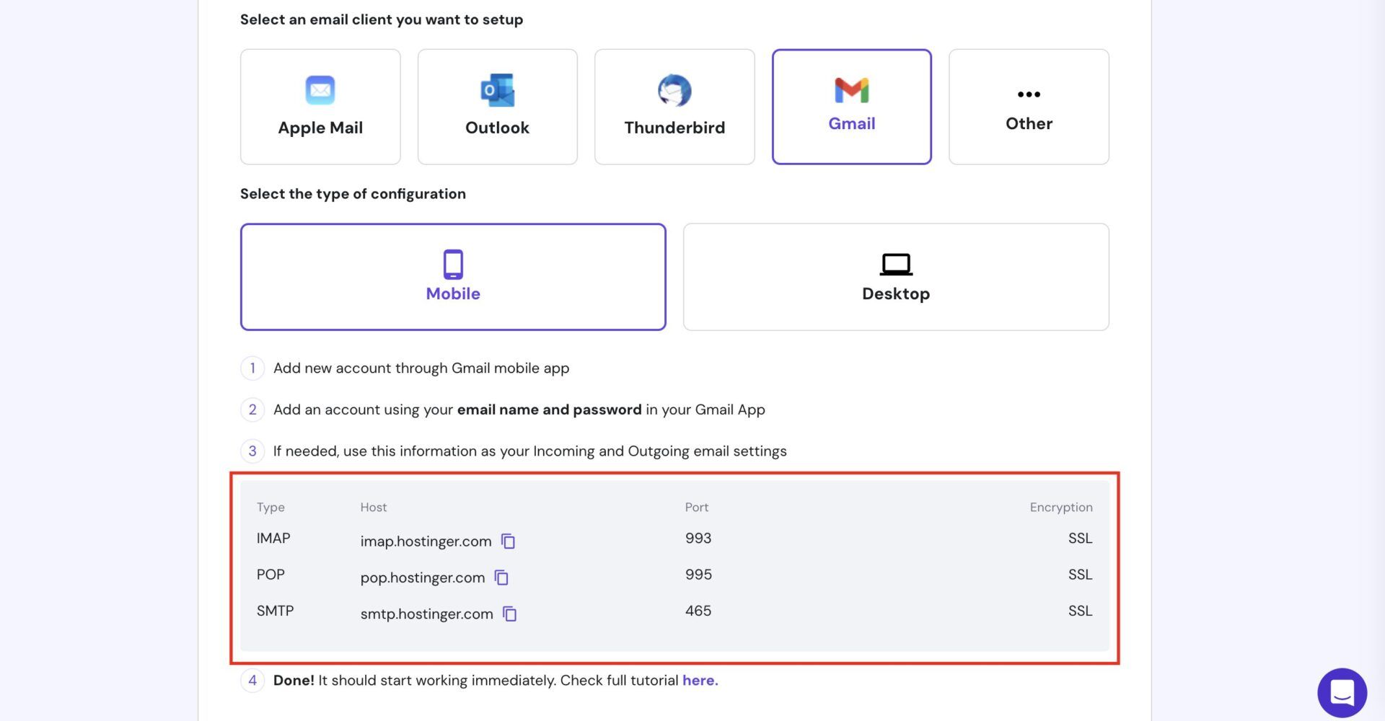1385x721 pixels.
Task: Click the SMTP type label
Action: 275,610
